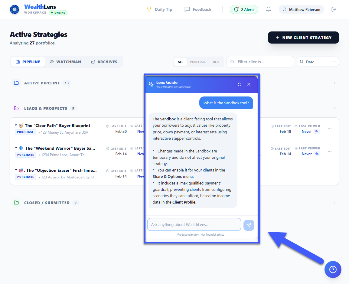This screenshot has height=284, width=349.
Task: Click the Closed / Submitted folder icon
Action: (x=16, y=203)
